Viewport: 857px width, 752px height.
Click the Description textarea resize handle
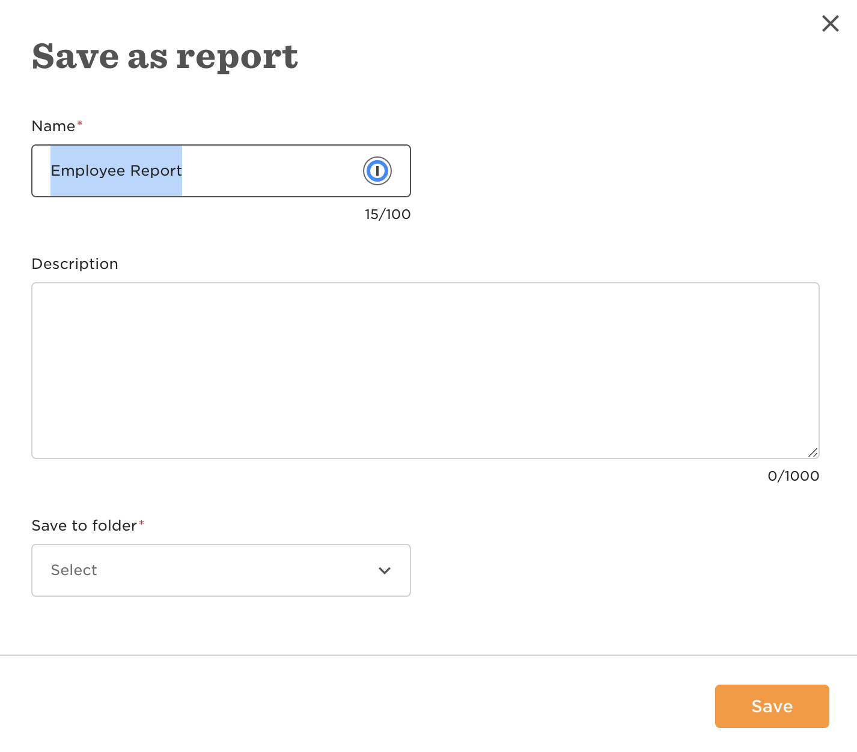[813, 452]
